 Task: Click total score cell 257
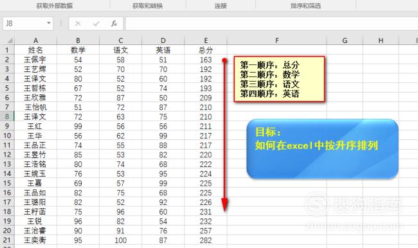pyautogui.click(x=206, y=231)
